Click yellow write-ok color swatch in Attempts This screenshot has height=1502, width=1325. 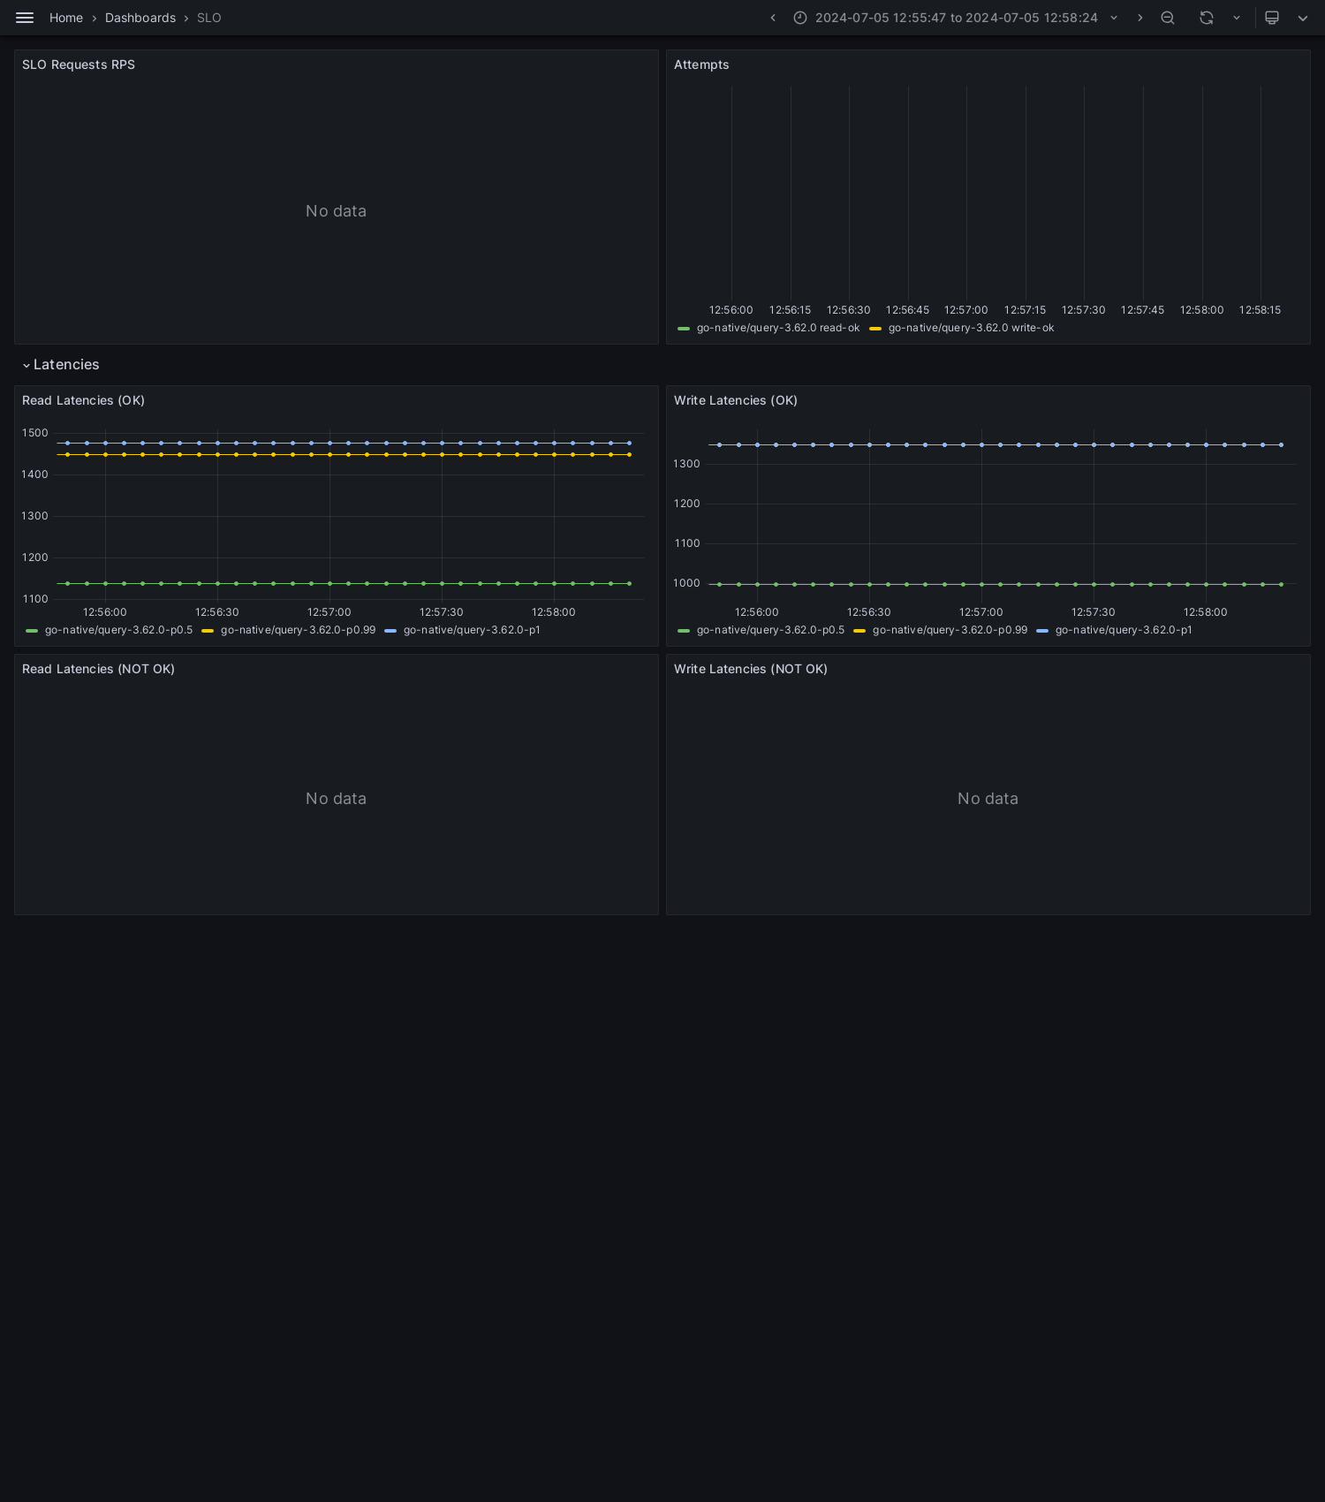point(875,329)
